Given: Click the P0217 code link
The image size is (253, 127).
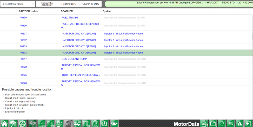Looking at the screenshot, I should tap(23, 59).
